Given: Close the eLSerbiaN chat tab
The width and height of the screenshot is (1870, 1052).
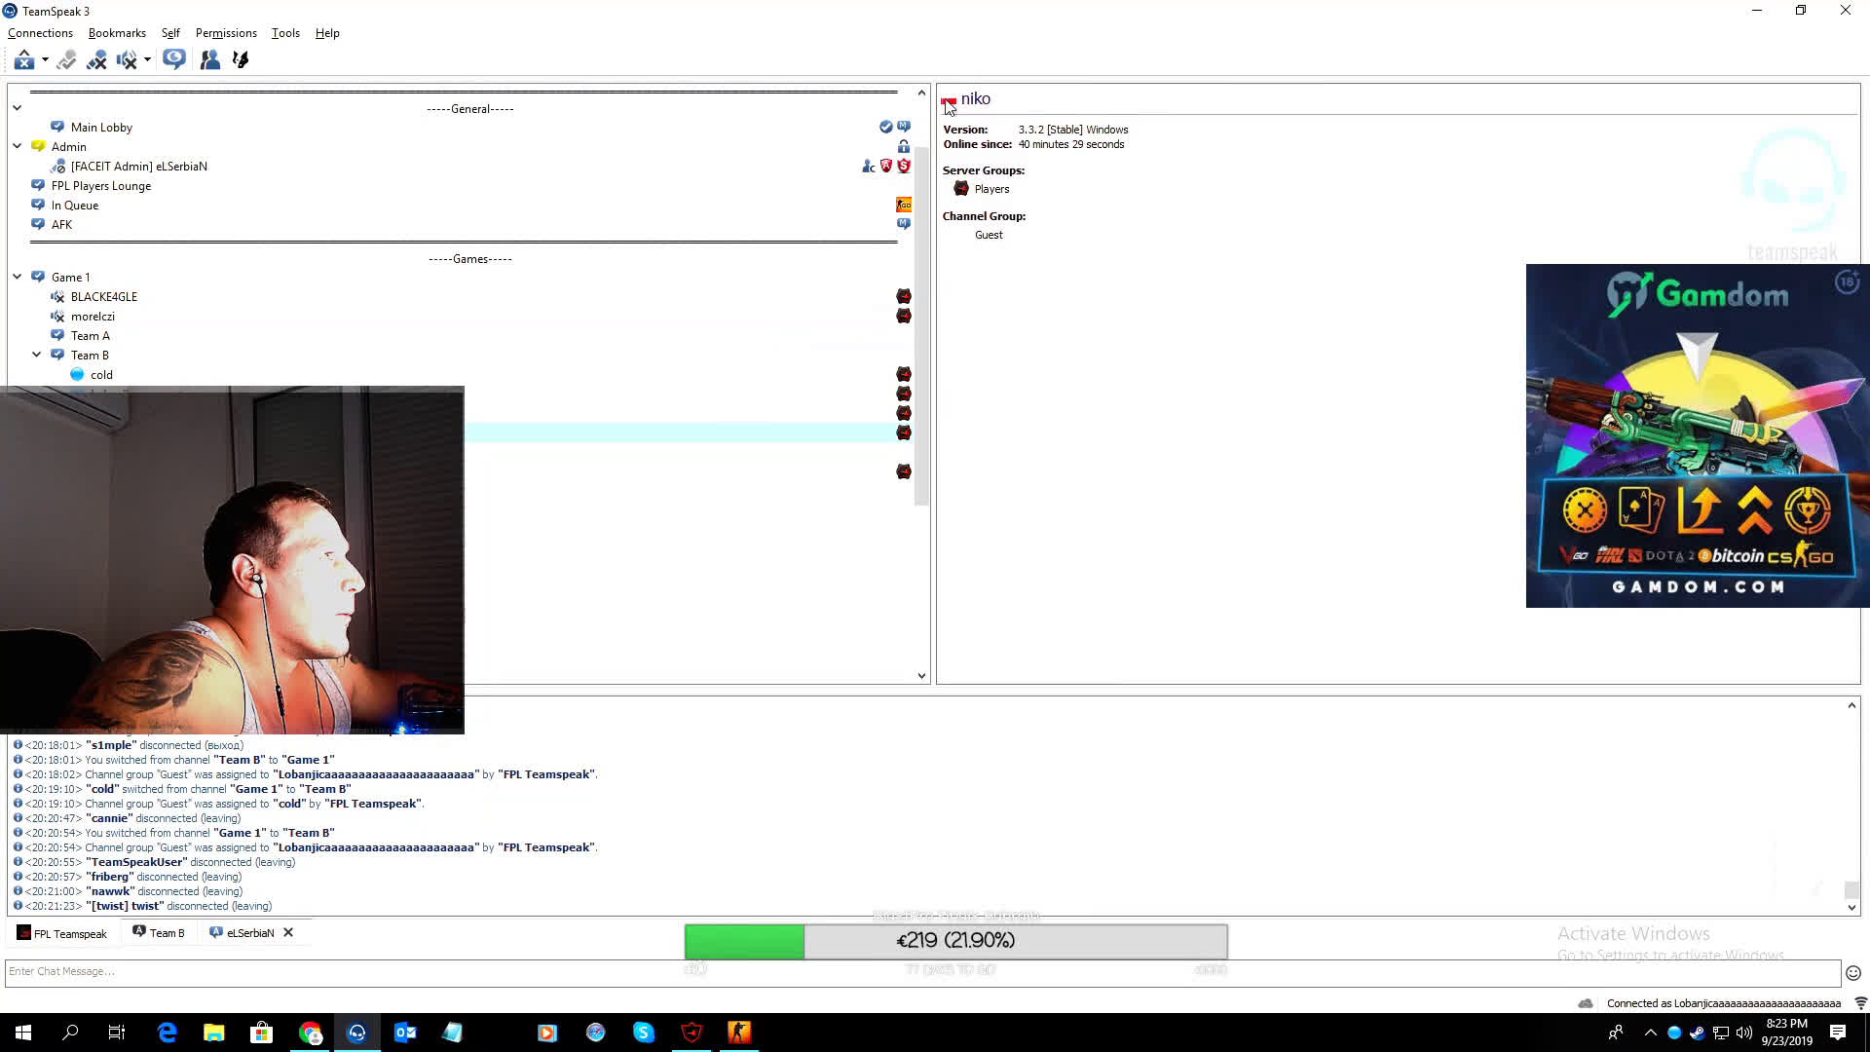Looking at the screenshot, I should click(288, 933).
